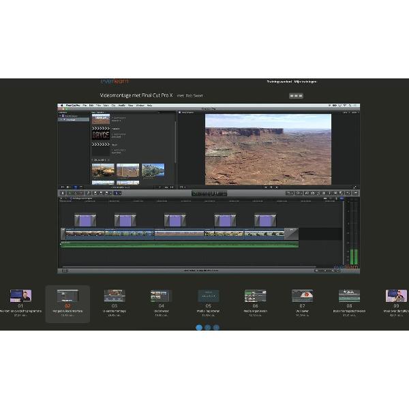Click the view mode button beside course title
The image size is (409, 409).
(x=296, y=95)
